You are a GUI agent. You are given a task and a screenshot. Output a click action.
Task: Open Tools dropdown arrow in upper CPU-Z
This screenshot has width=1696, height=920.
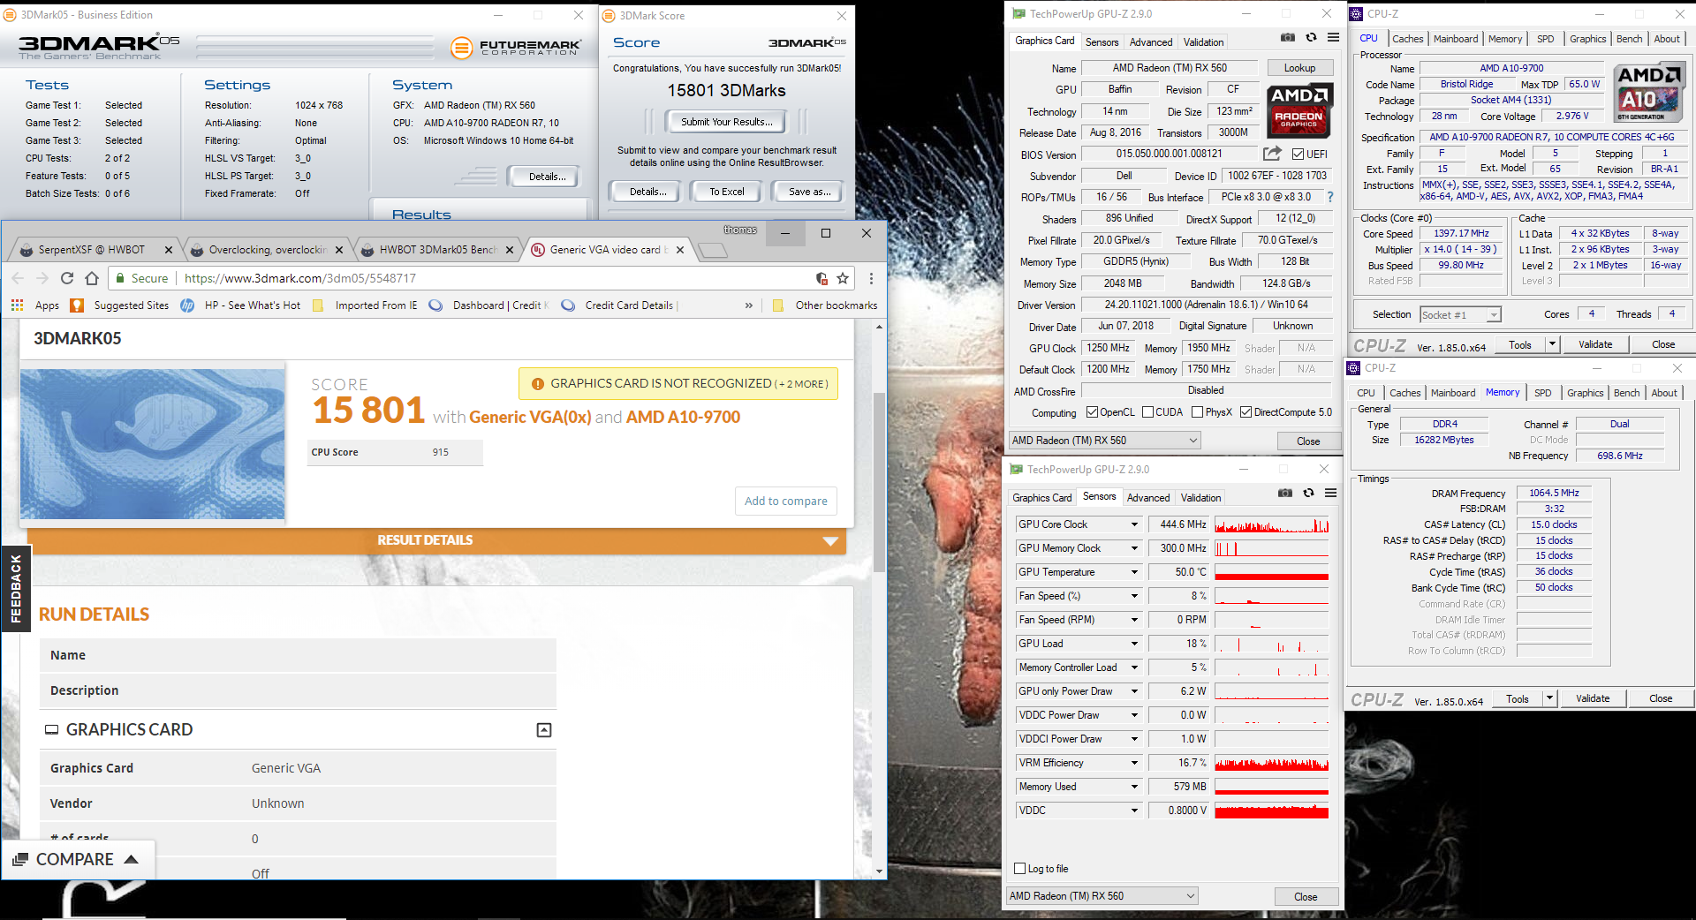pyautogui.click(x=1552, y=344)
